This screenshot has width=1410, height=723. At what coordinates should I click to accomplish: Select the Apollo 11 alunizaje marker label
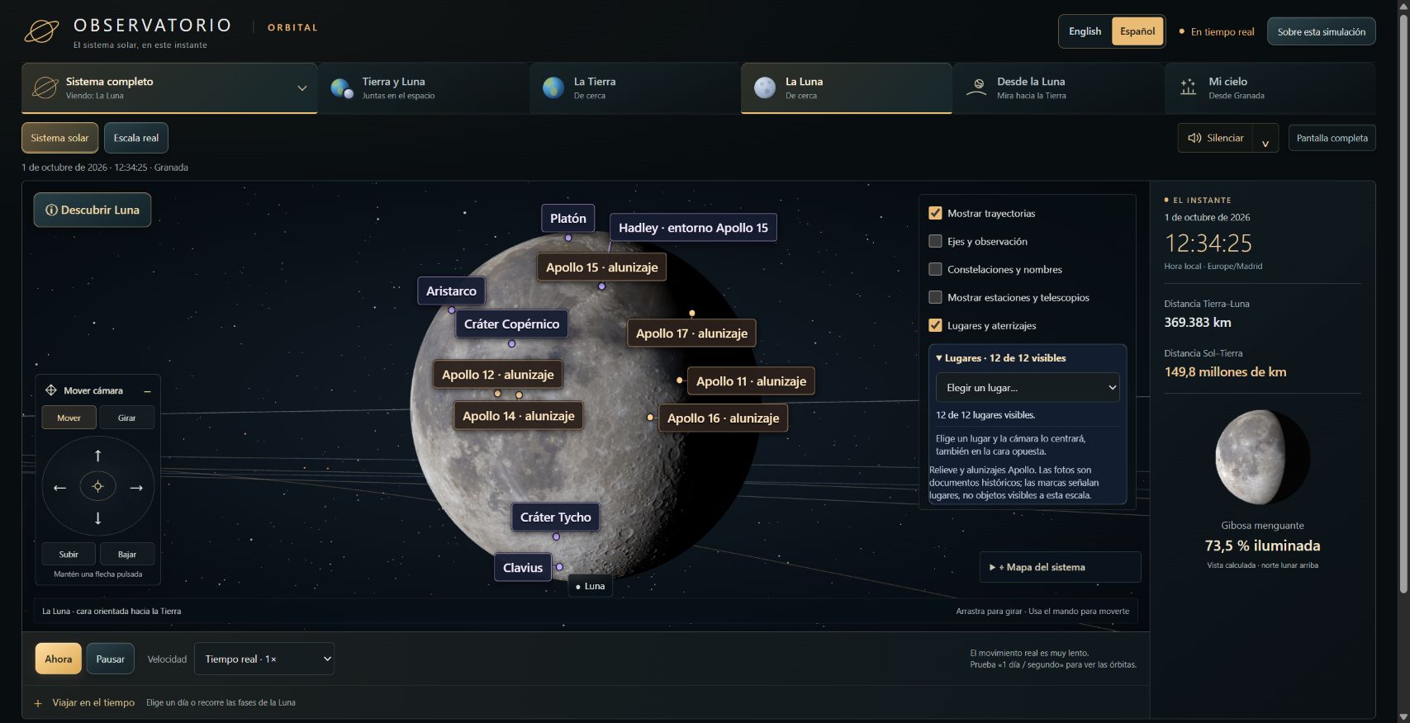tap(751, 381)
